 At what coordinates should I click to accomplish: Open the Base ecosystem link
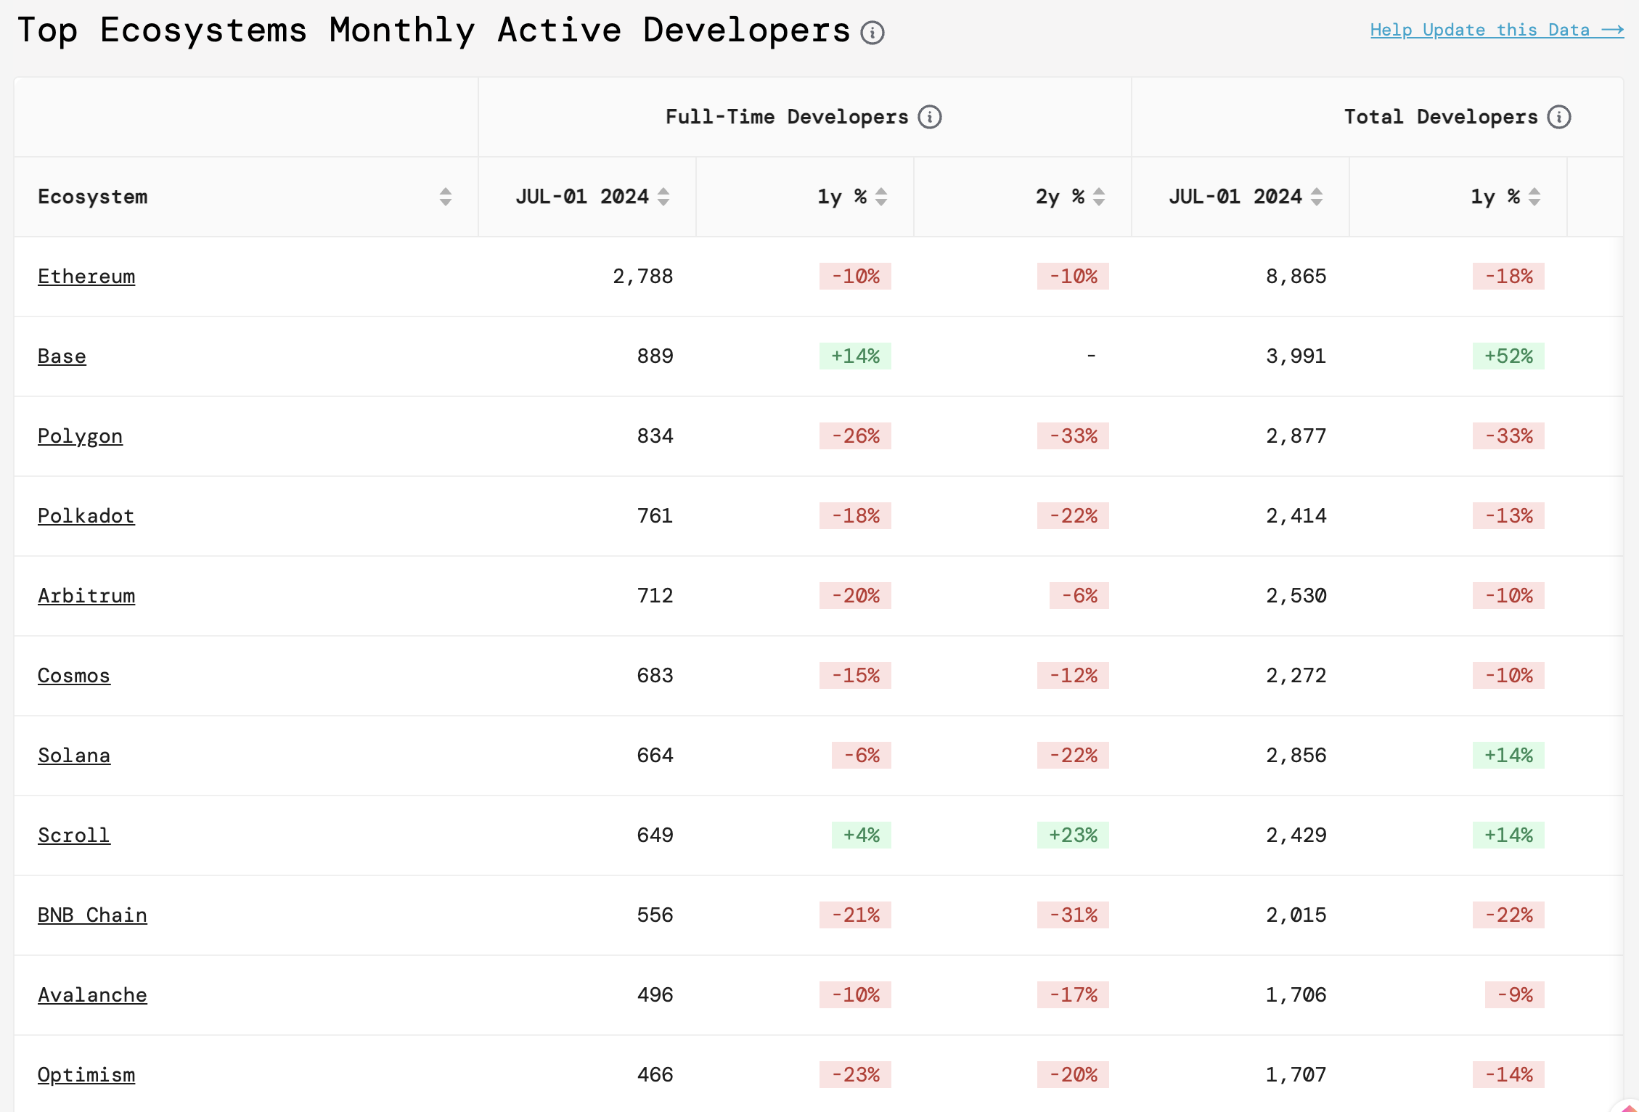62,356
